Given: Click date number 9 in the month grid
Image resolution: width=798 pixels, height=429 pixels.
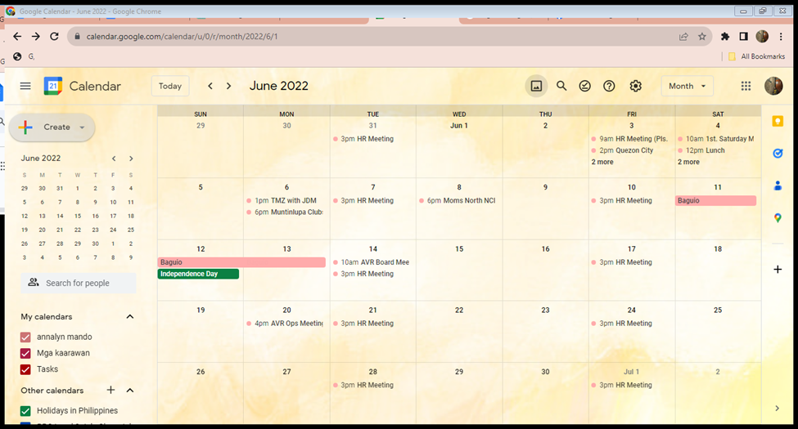Looking at the screenshot, I should pyautogui.click(x=545, y=187).
